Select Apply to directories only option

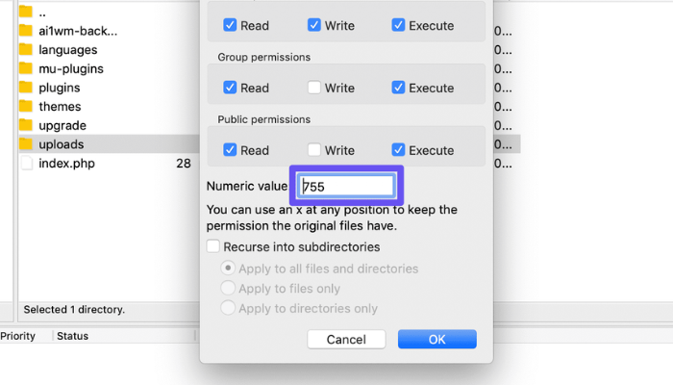pyautogui.click(x=228, y=309)
